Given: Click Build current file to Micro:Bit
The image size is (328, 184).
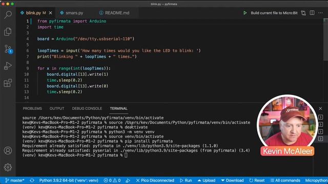Looking at the screenshot, I should click(x=274, y=13).
